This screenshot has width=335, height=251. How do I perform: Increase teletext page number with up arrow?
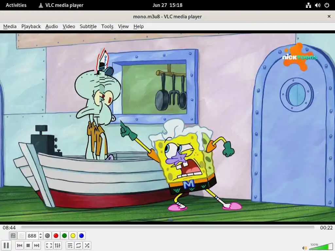pyautogui.click(x=41, y=234)
